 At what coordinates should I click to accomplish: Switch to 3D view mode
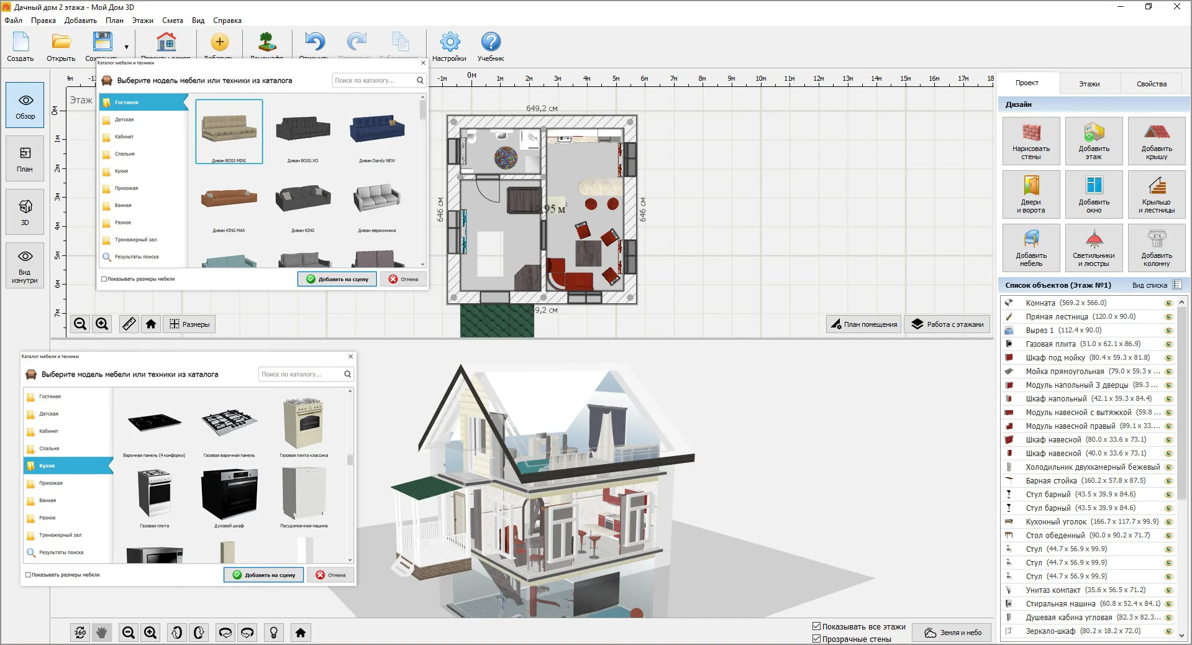tap(25, 212)
